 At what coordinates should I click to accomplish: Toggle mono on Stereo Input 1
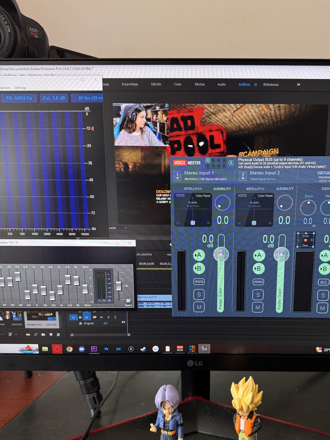tap(199, 282)
